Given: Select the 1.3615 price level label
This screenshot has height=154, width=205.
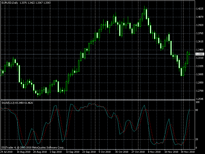Looking at the screenshot, I should 200,42.
